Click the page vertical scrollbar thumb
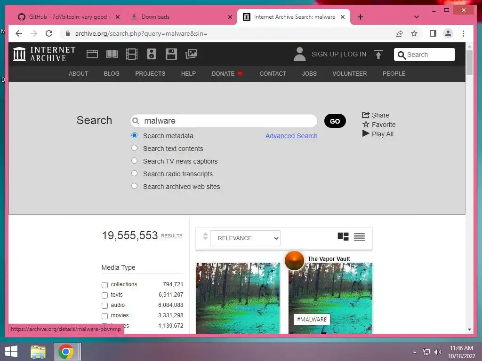The height and width of the screenshot is (361, 482). click(469, 63)
